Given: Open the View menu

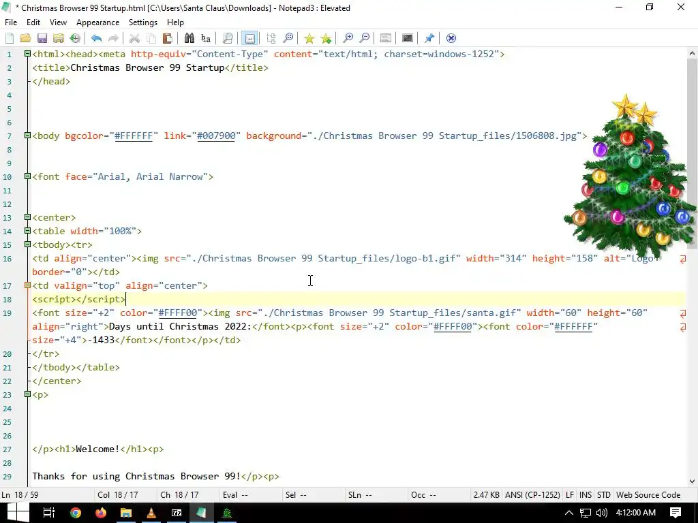Looking at the screenshot, I should 58,22.
